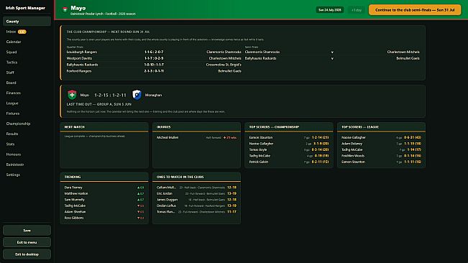Click the Mayo crest in the header
Image resolution: width=468 pixels, height=263 pixels.
65,9
